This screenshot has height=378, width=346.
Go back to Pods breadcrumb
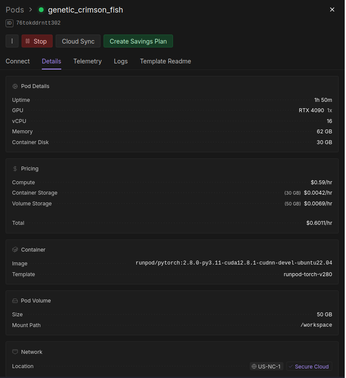15,9
